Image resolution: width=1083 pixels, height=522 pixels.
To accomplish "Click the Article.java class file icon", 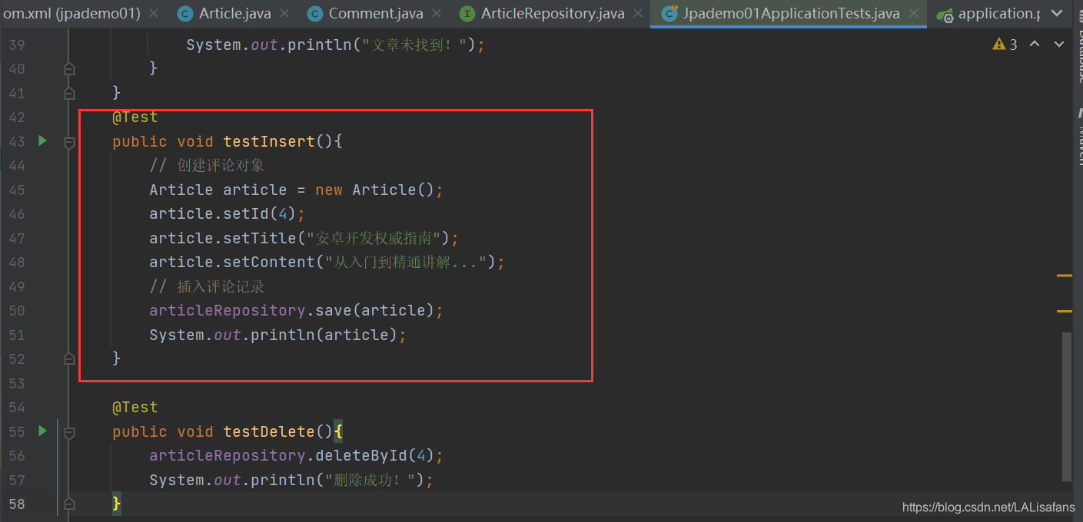I will 184,14.
